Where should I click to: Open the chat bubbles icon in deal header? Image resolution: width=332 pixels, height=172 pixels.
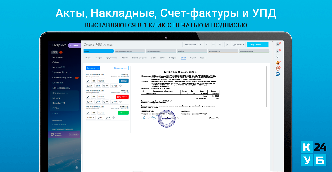click(220, 44)
